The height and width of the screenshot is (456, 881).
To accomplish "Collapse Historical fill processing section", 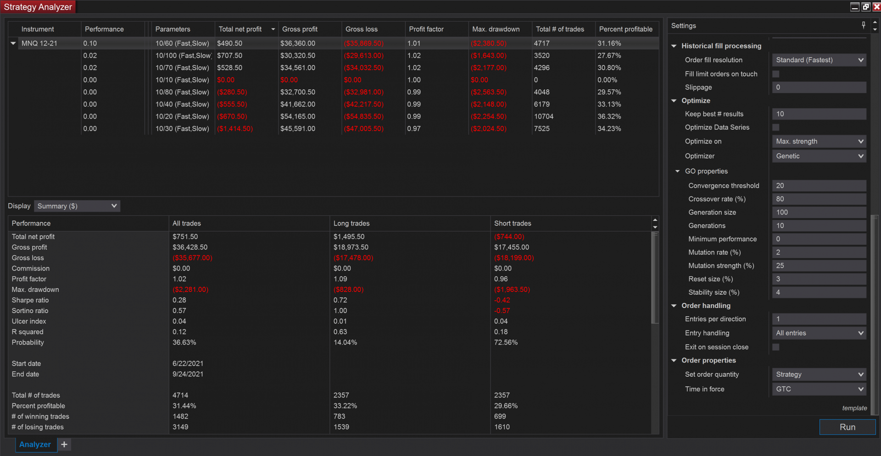I will click(x=674, y=46).
